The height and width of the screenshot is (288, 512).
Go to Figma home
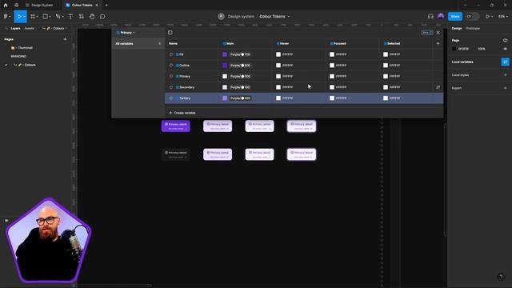[x=6, y=5]
